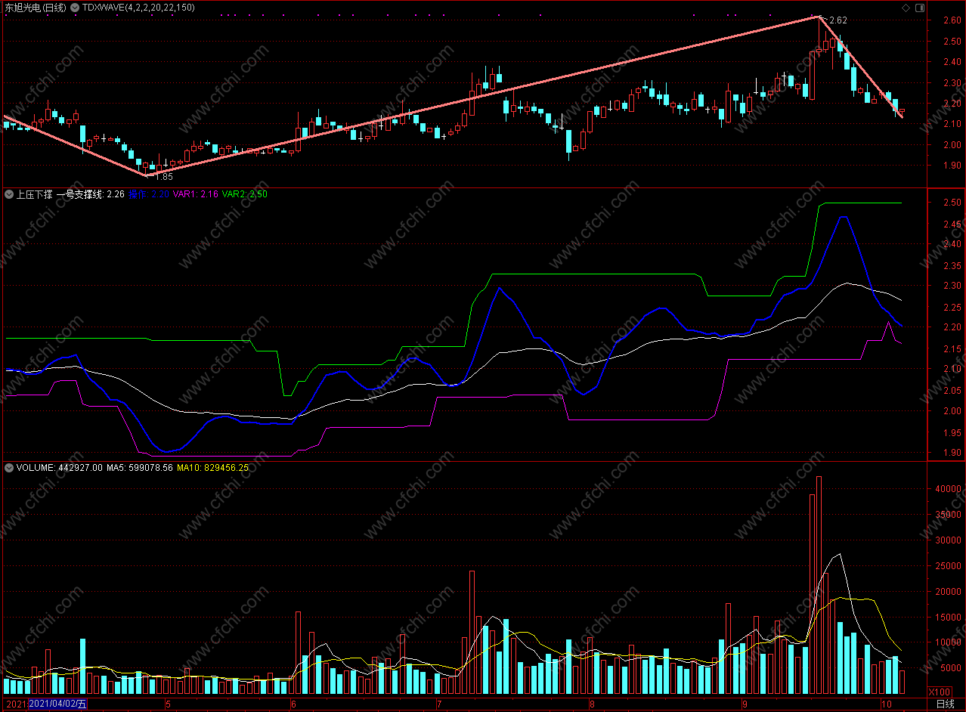Select the 2021/04/02/五 date marker

[57, 704]
